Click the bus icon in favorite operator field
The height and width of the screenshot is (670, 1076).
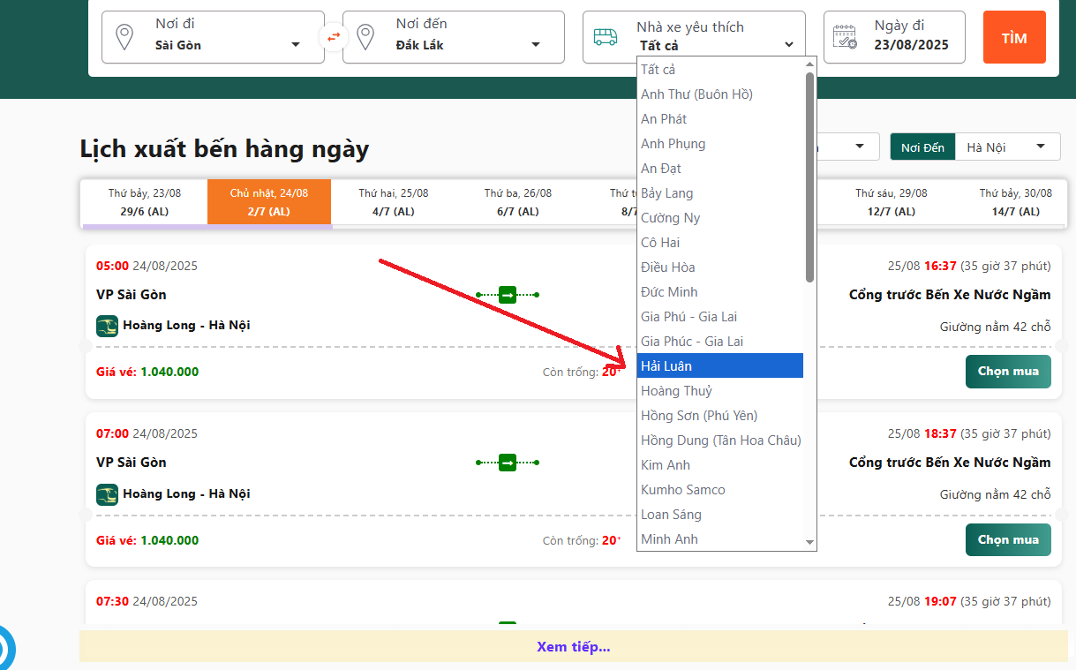point(606,37)
